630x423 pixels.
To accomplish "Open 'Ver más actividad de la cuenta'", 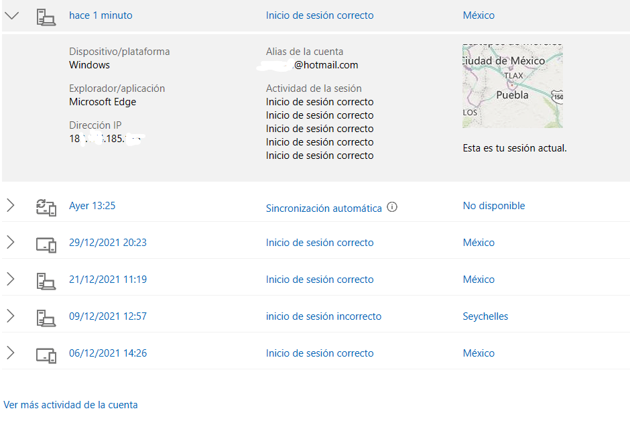I will (x=70, y=405).
